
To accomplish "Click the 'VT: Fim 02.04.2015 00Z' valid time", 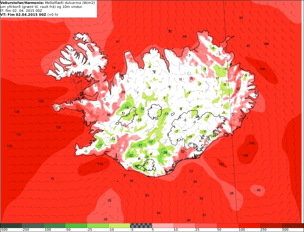I will (x=23, y=15).
